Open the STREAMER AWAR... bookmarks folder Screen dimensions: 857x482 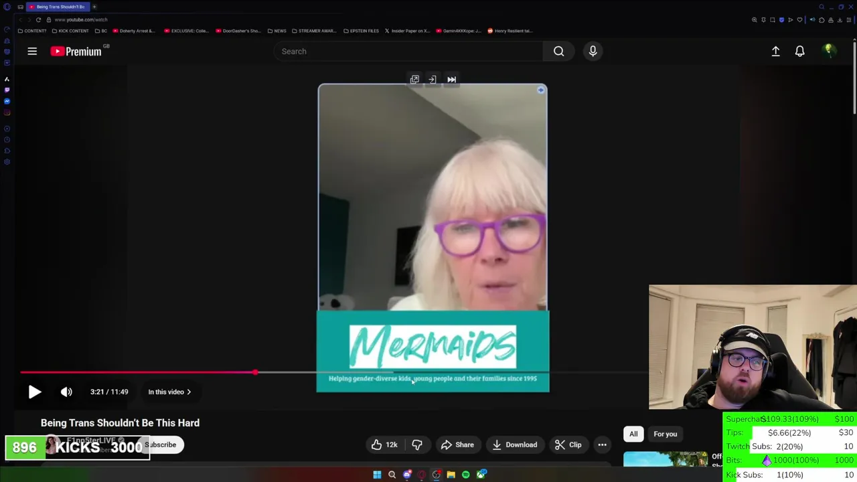(x=314, y=31)
